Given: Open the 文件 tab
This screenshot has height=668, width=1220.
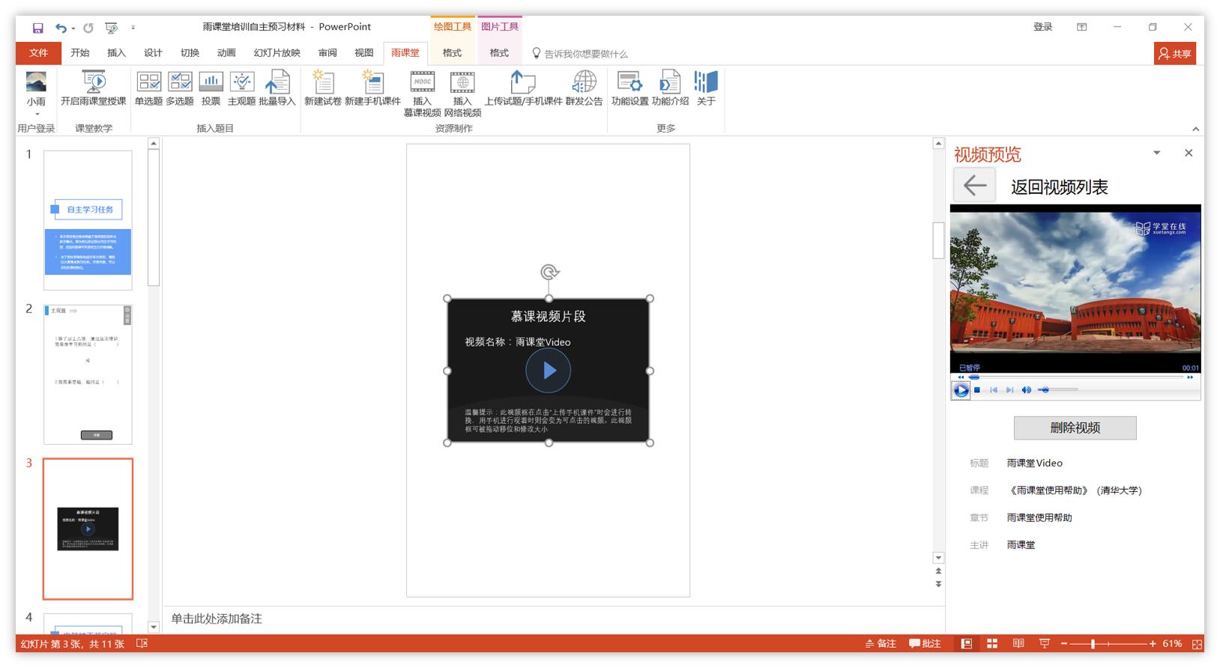Looking at the screenshot, I should 38,52.
